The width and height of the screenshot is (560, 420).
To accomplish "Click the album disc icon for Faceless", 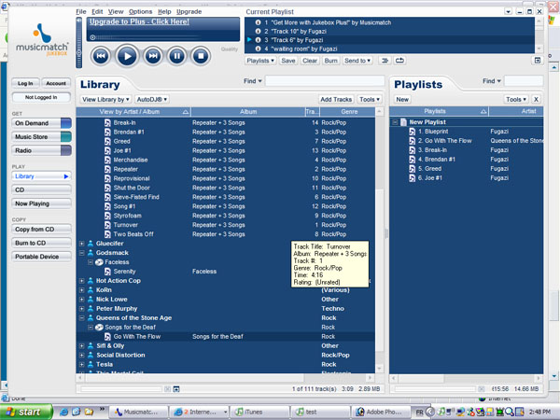I will tap(99, 261).
